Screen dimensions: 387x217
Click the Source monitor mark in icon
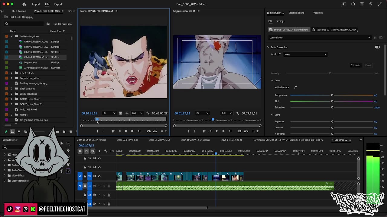pos(97,131)
